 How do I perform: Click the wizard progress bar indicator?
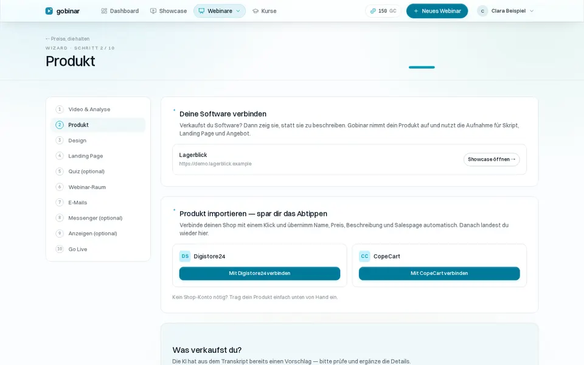tap(422, 68)
